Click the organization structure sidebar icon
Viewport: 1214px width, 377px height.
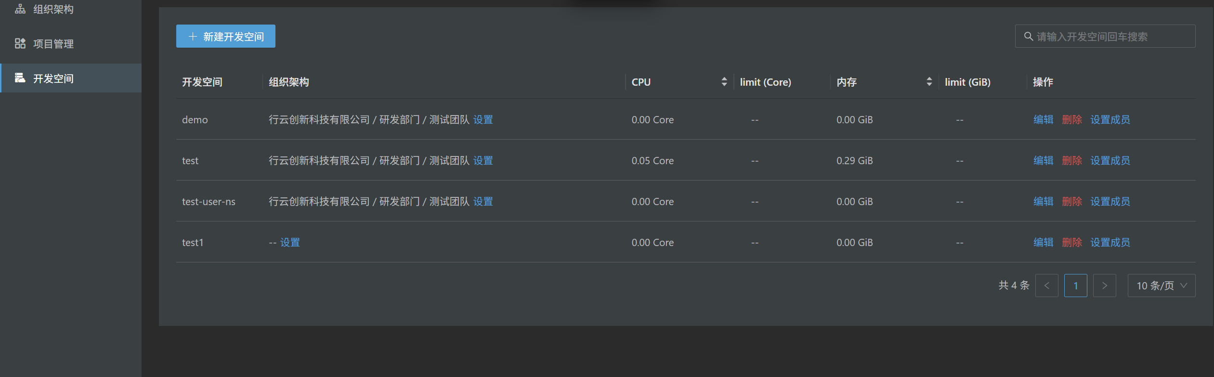[20, 9]
